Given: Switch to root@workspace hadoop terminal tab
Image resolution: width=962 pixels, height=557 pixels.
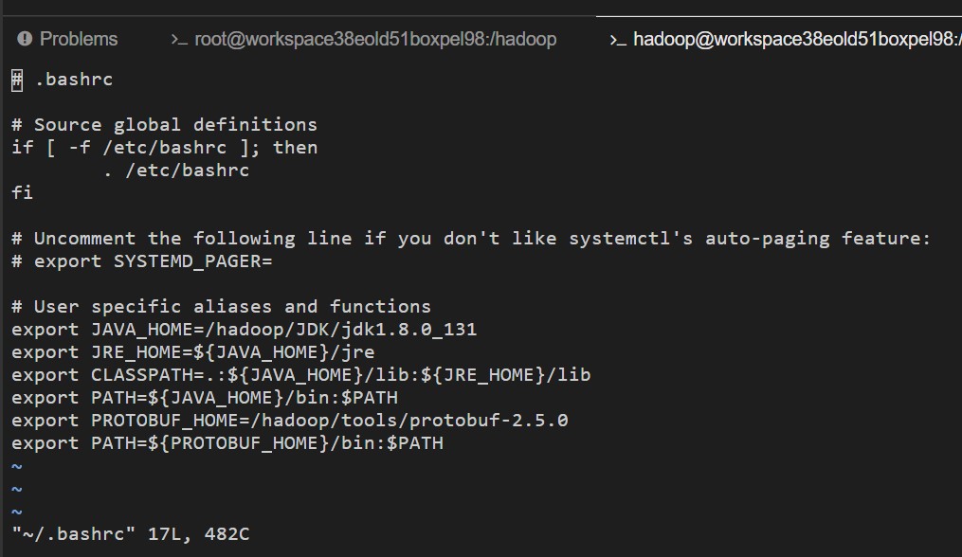Looking at the screenshot, I should coord(363,39).
